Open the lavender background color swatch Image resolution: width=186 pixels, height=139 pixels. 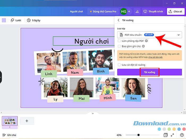4,20
